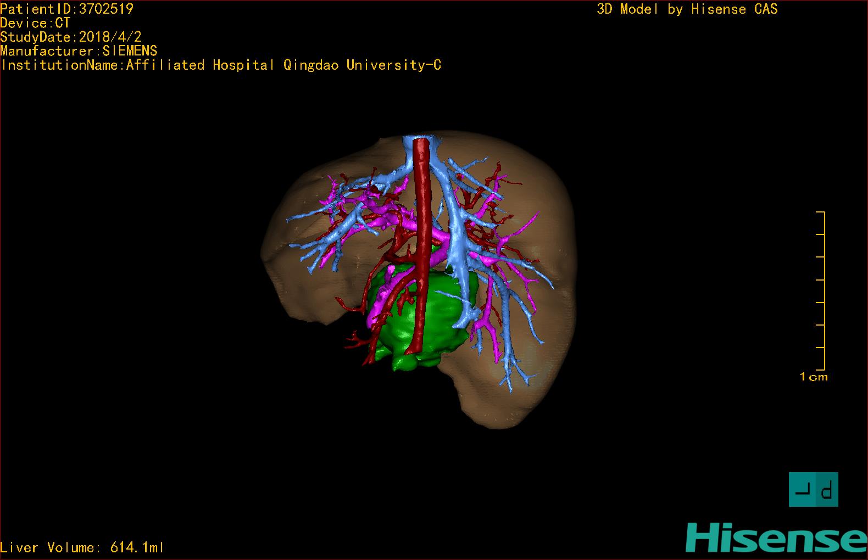Click the 3D Model by Hisense CAS title
The image size is (868, 560).
(x=687, y=9)
